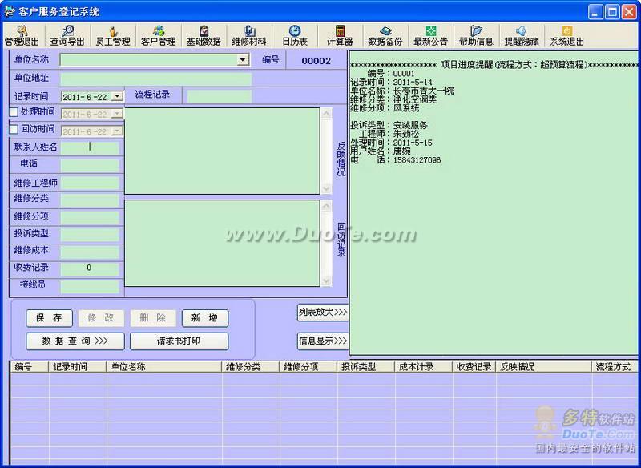
Task: Focus the 联系人姓名 input field
Action: click(x=90, y=147)
